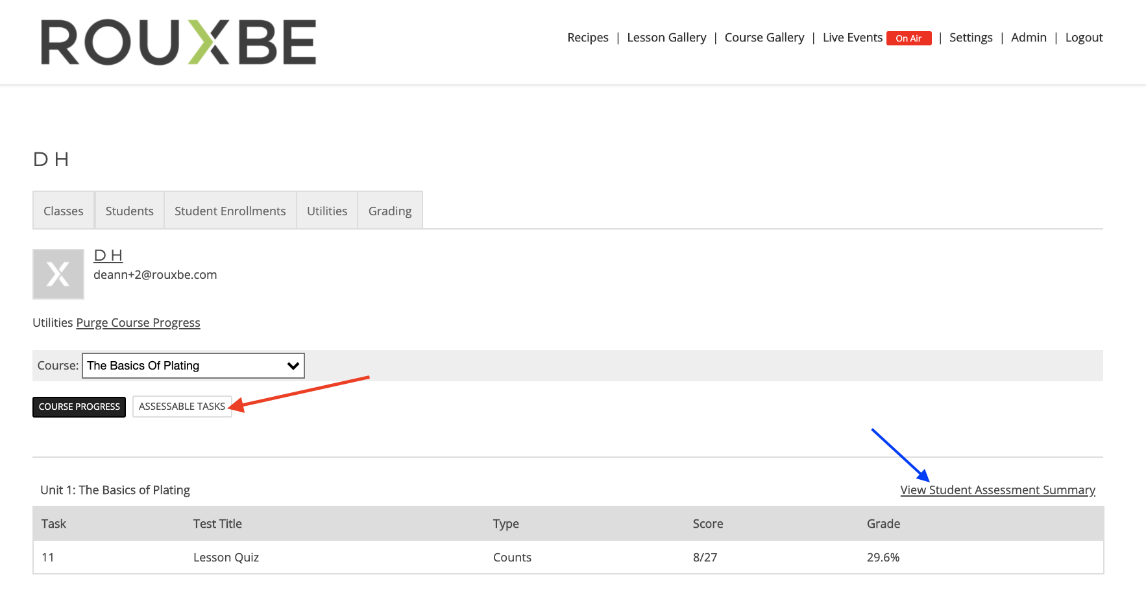Click Purge Course Progress link

pos(138,323)
